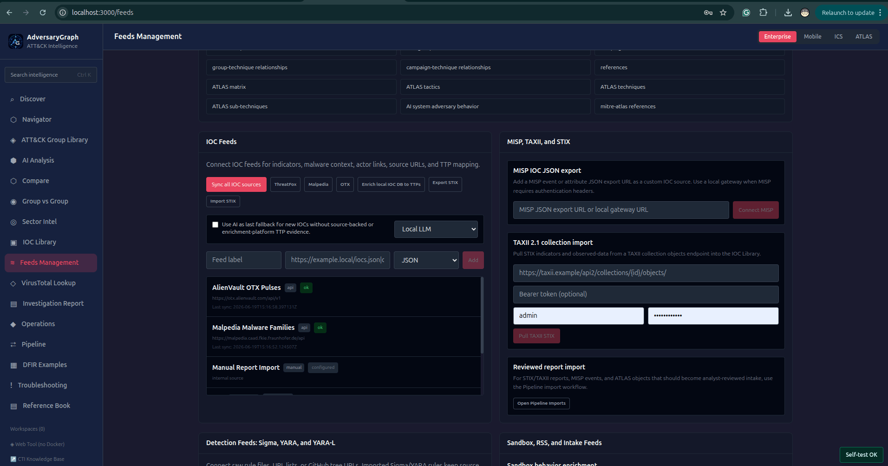Click the Malpedia Malware Families feed entry
This screenshot has width=888, height=466.
[x=344, y=337]
